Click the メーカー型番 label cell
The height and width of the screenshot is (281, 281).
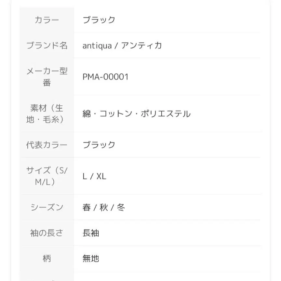(47, 77)
